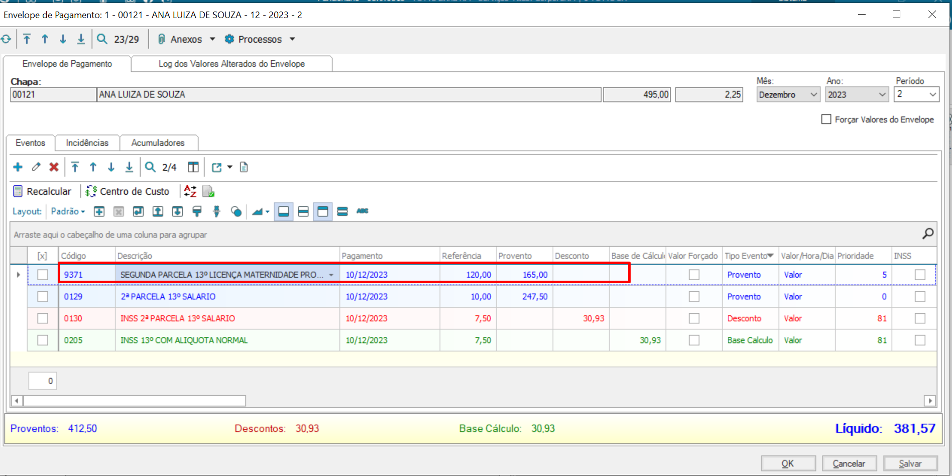The height and width of the screenshot is (476, 952).
Task: Expand the Anexos dropdown menu
Action: pyautogui.click(x=212, y=39)
